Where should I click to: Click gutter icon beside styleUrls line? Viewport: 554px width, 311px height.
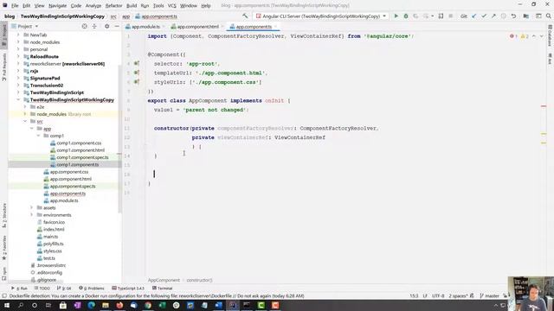pyautogui.click(x=137, y=82)
